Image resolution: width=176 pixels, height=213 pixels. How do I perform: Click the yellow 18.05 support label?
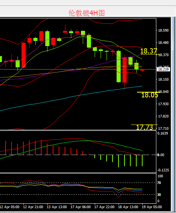tap(150, 95)
